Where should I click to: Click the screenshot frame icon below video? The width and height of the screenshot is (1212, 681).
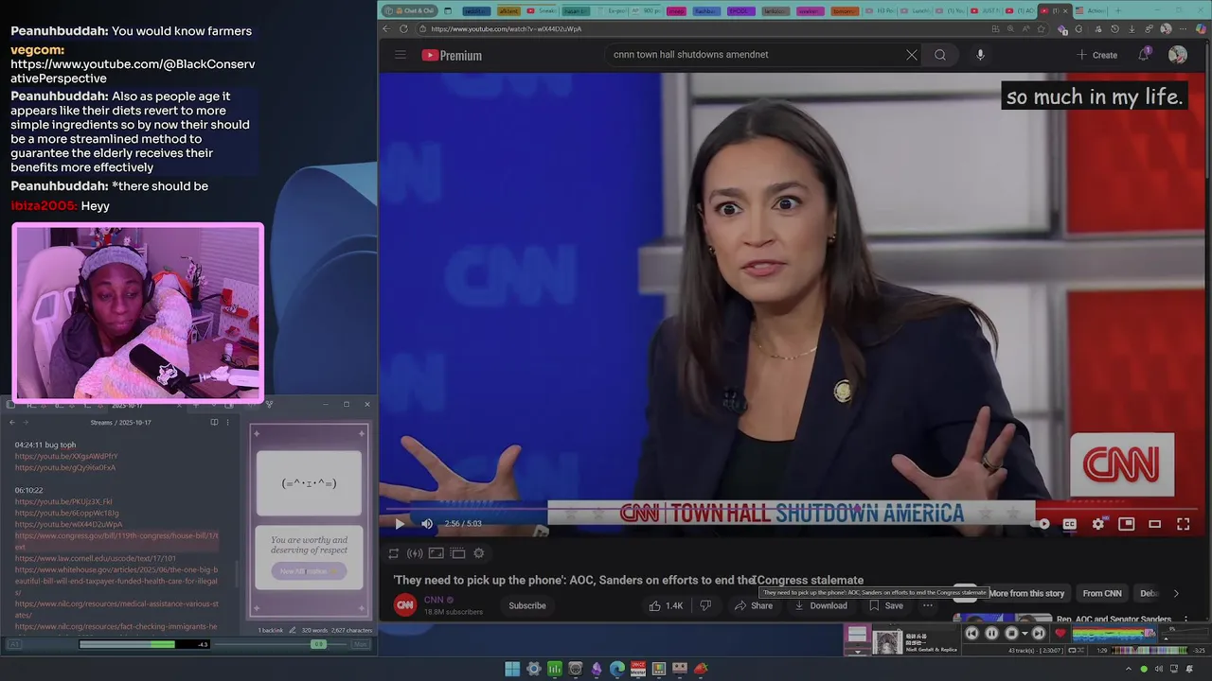coord(437,553)
